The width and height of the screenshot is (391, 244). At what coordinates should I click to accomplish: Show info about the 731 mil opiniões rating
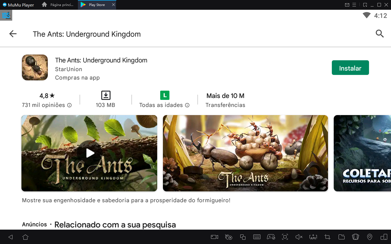[x=70, y=105]
